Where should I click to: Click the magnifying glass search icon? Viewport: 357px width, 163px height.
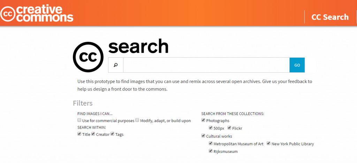(x=116, y=65)
